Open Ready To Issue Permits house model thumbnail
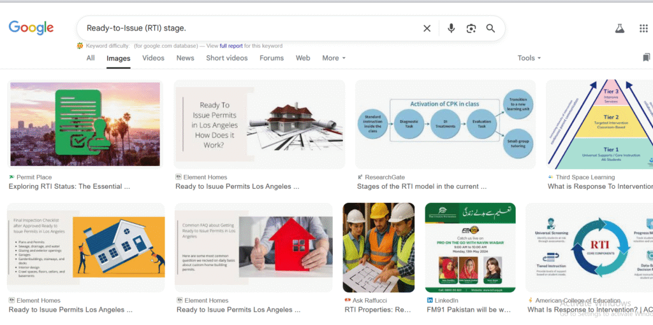653x325 pixels. coord(260,124)
